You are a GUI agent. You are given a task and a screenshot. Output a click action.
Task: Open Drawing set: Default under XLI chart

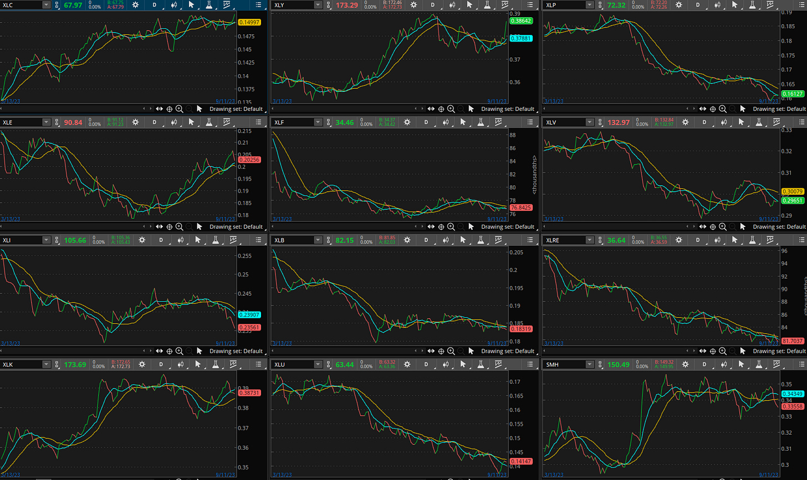[236, 350]
